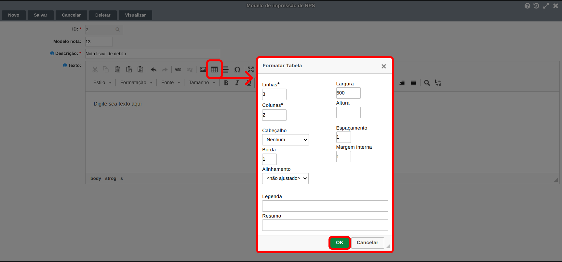Screen dimensions: 562x262
Task: Click 'body' in the editor path bar
Action: [96, 179]
